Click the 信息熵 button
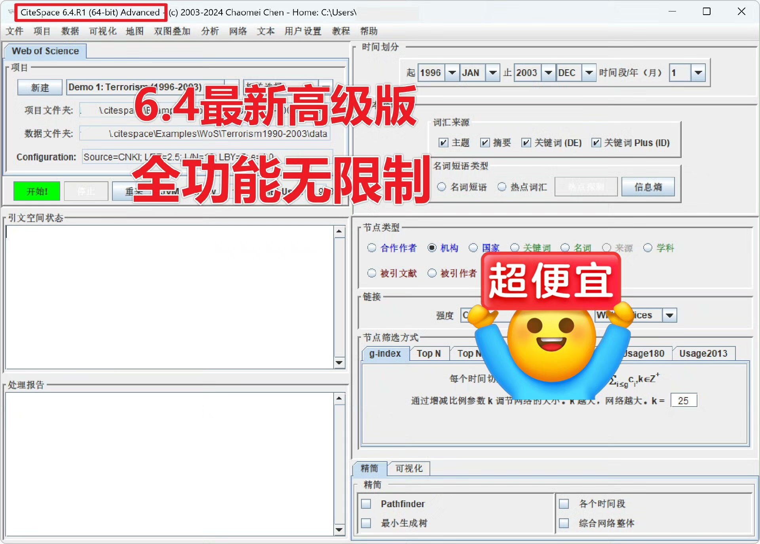 [648, 187]
